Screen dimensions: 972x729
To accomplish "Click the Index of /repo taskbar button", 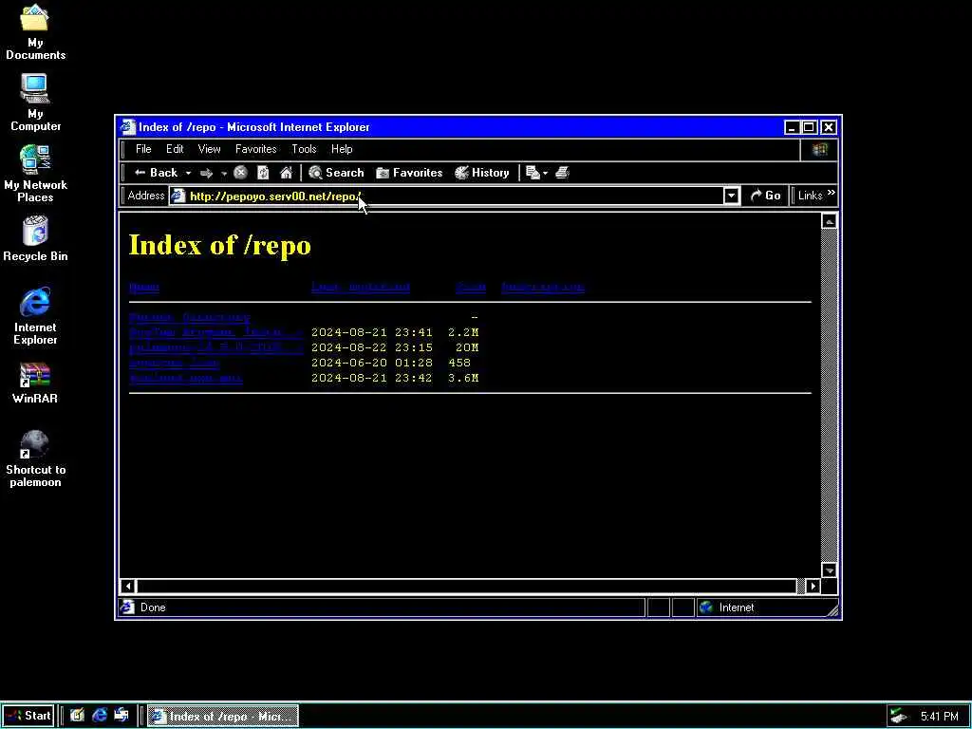I will point(224,717).
